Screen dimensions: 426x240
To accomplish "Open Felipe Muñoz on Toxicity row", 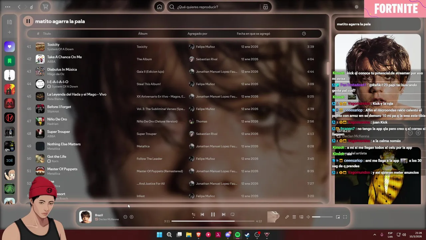I will tap(205, 47).
